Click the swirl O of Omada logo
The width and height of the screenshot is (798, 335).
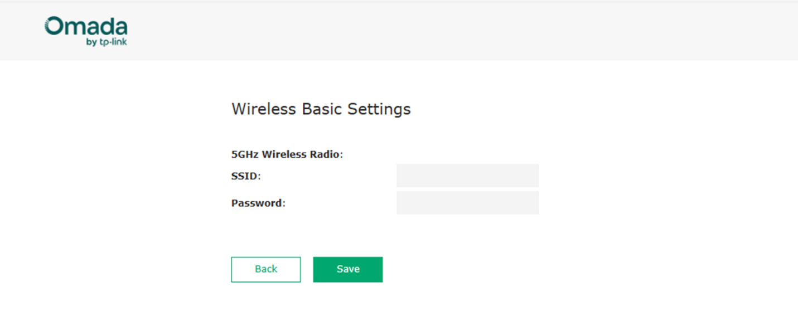(x=55, y=26)
